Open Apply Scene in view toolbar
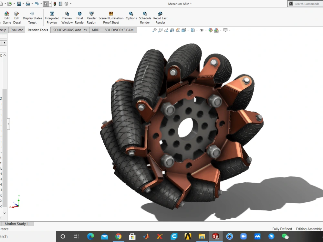Screen dimensions: 323x242 click(216, 30)
